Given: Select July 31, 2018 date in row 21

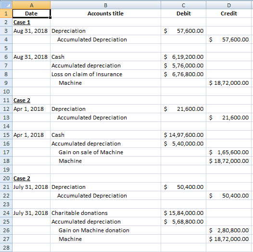Looking at the screenshot, I should [31, 187].
